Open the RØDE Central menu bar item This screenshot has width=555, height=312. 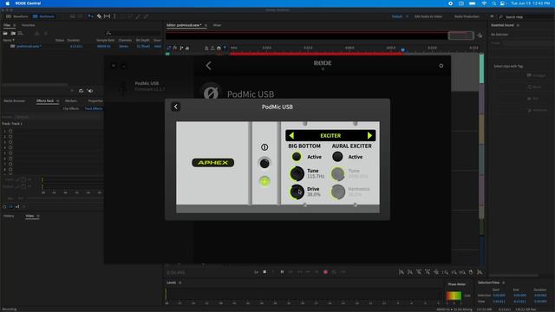point(28,3)
